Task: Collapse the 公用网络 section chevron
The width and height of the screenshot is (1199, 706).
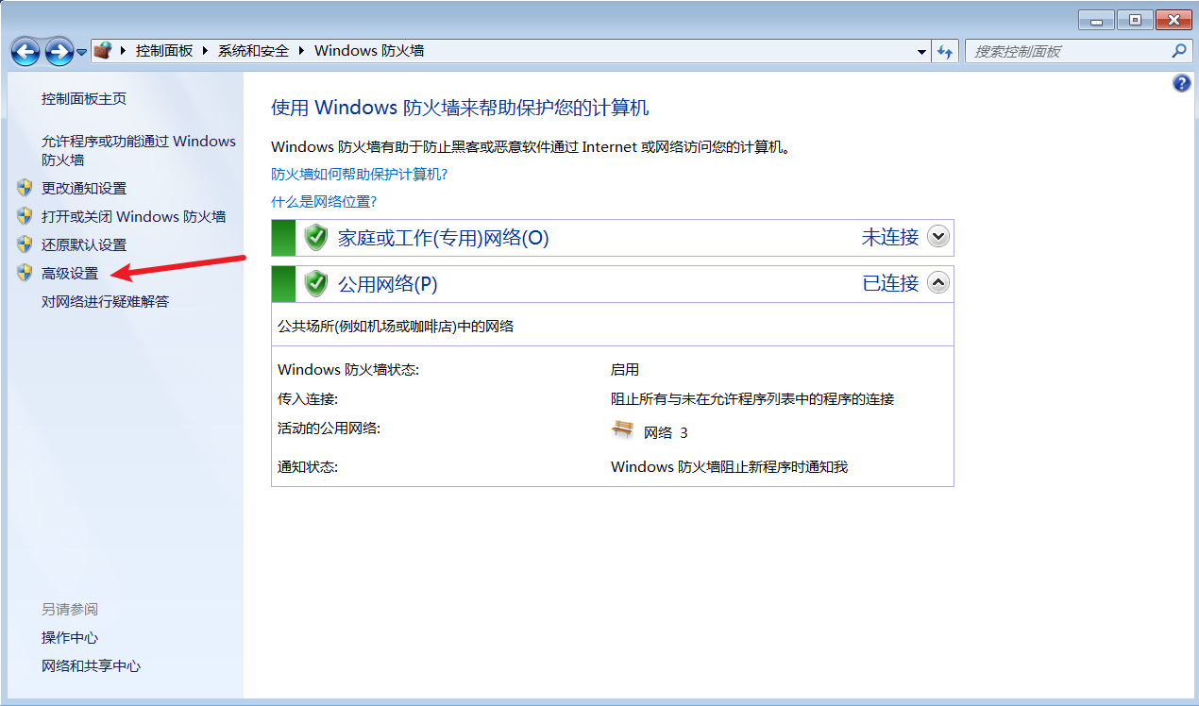Action: click(x=937, y=282)
